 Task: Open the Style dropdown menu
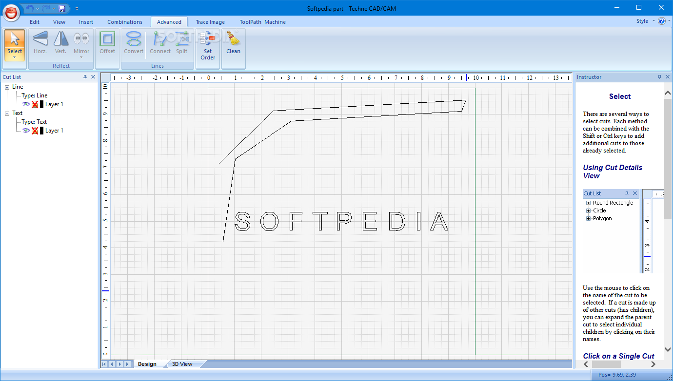click(645, 21)
